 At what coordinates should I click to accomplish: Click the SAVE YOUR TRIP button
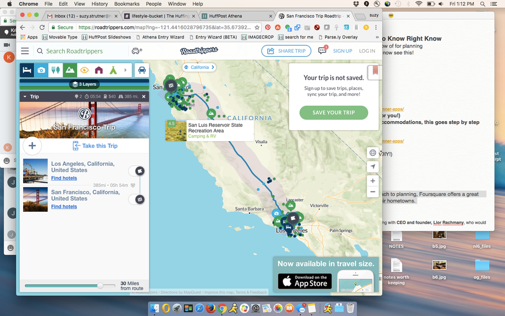click(334, 113)
